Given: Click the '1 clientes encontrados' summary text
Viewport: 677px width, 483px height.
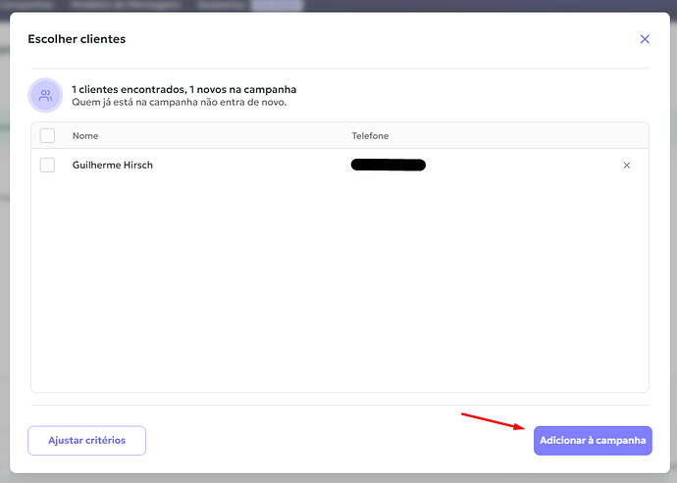Looking at the screenshot, I should tap(183, 89).
